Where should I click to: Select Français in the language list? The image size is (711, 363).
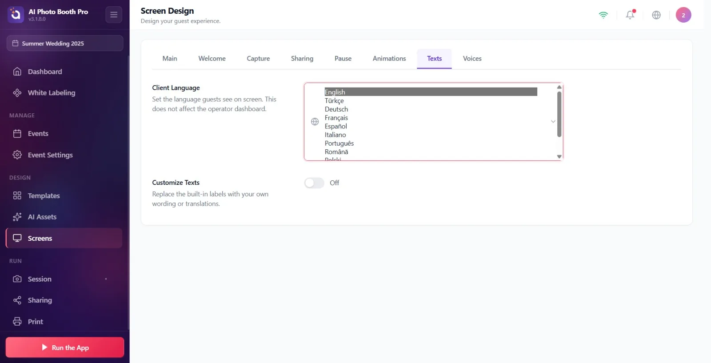point(431,118)
